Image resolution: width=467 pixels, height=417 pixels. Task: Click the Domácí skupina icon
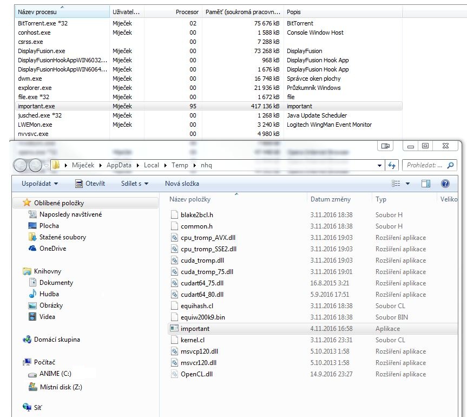[x=27, y=340]
